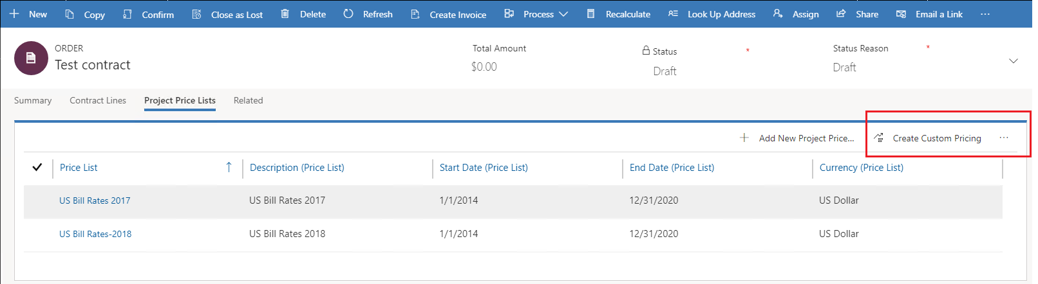Click the Confirm icon
Viewport: 1038px width, 284px height.
tap(127, 14)
